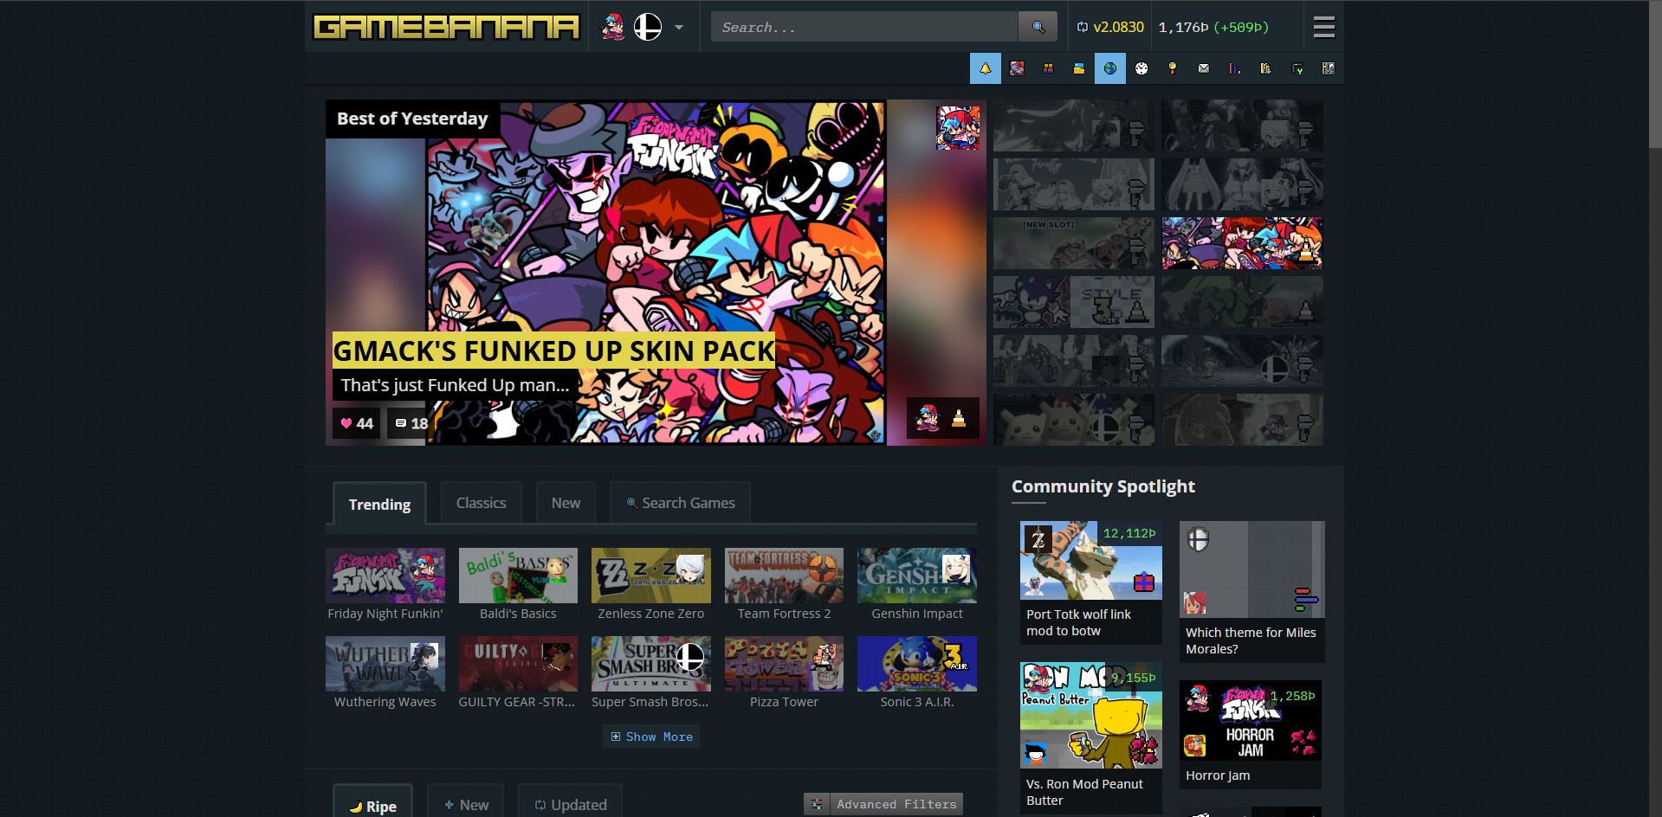The height and width of the screenshot is (817, 1662).
Task: Click the sliders settings panel icon
Action: click(x=1328, y=68)
